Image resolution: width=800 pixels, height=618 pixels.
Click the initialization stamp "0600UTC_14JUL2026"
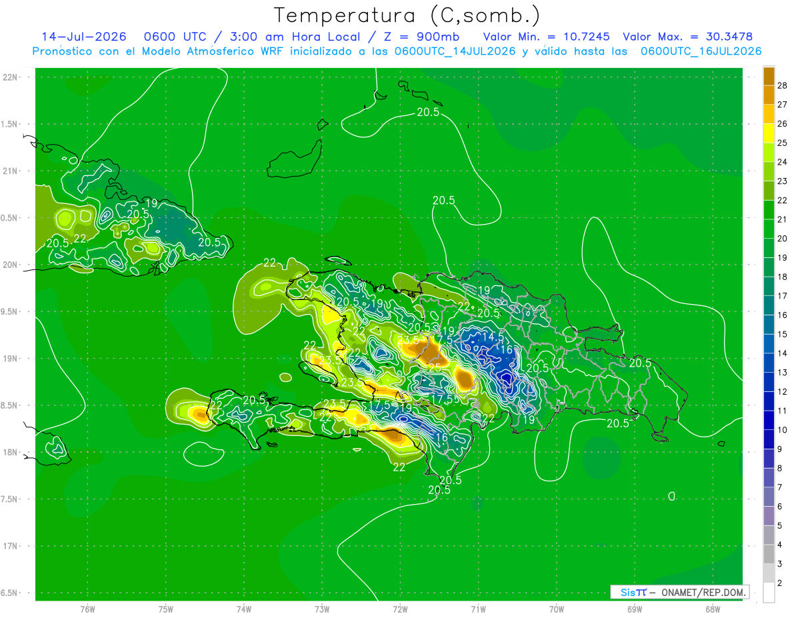(455, 51)
